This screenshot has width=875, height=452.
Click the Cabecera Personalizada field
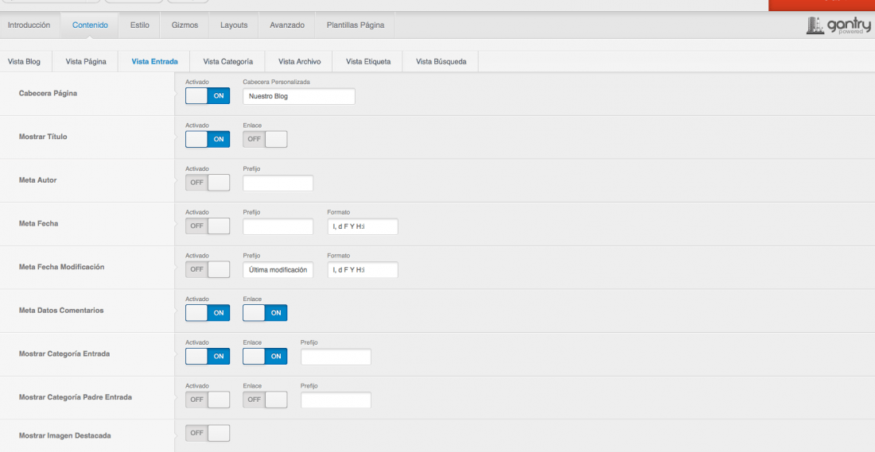[x=299, y=96]
